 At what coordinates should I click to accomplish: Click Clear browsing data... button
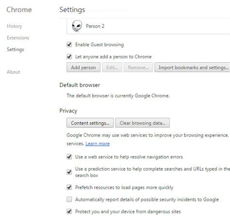pos(142,123)
